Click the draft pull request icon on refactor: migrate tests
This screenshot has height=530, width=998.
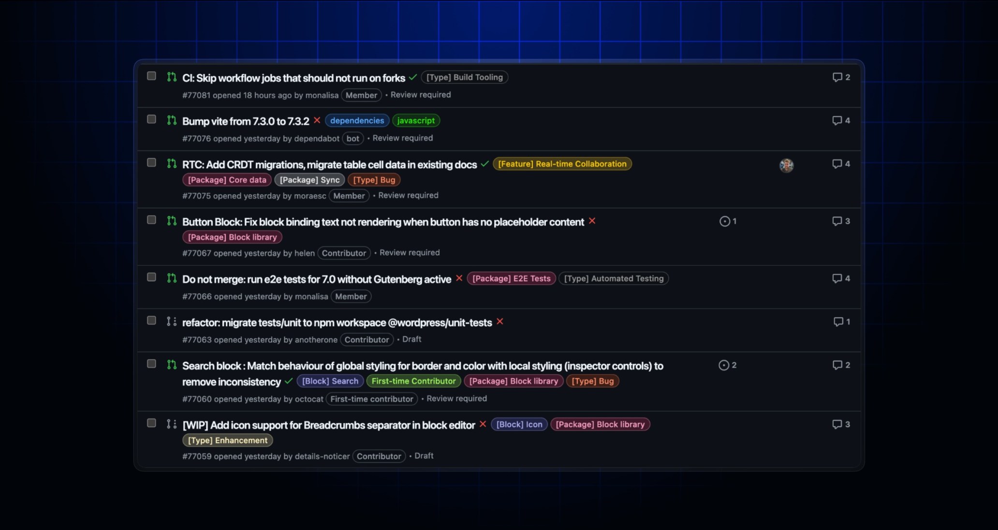(171, 321)
